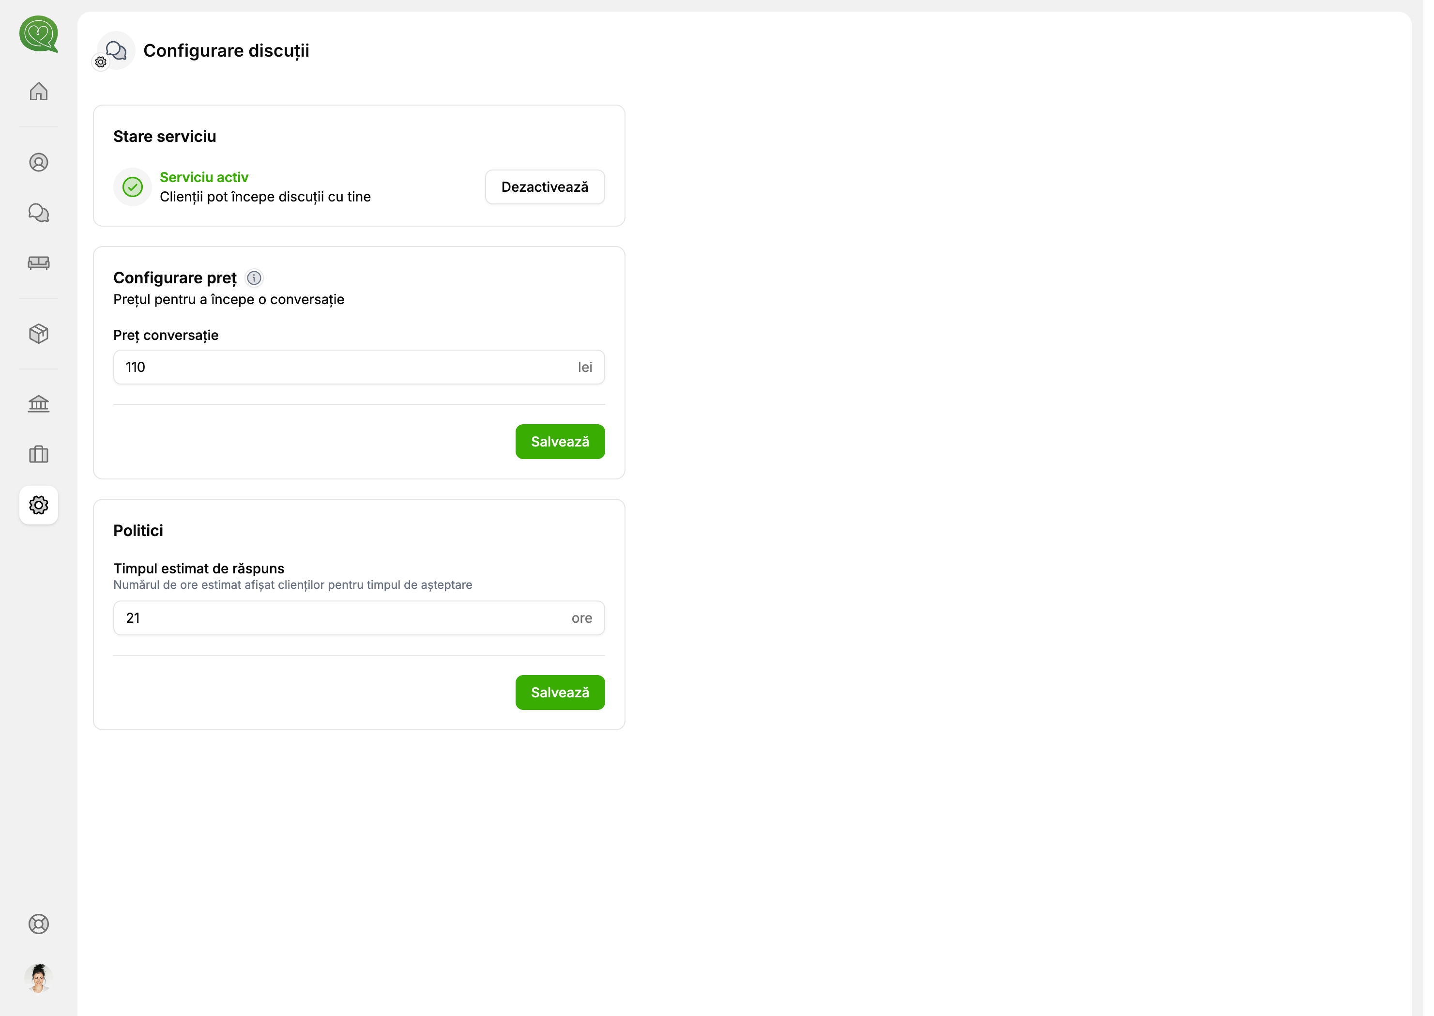1434x1016 pixels.
Task: Open the home sidebar icon
Action: pos(39,92)
